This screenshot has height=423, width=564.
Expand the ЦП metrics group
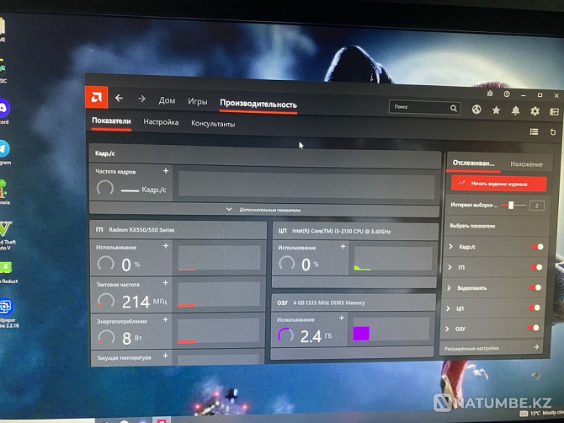[x=448, y=308]
